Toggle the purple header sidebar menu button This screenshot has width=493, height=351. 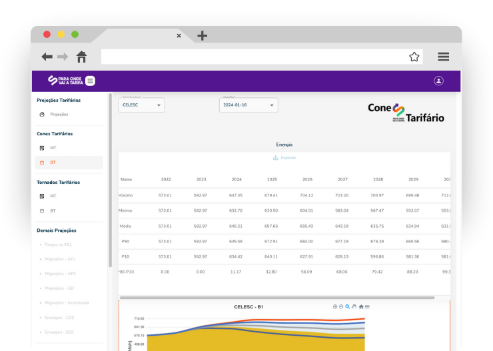click(90, 81)
